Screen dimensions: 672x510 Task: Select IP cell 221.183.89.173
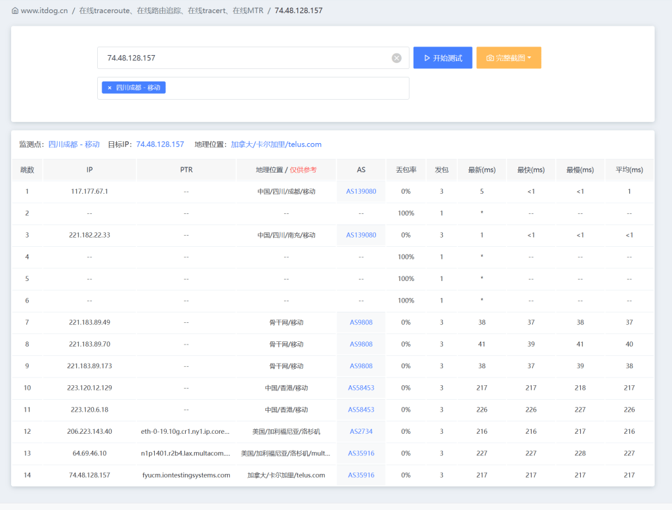[x=89, y=366]
